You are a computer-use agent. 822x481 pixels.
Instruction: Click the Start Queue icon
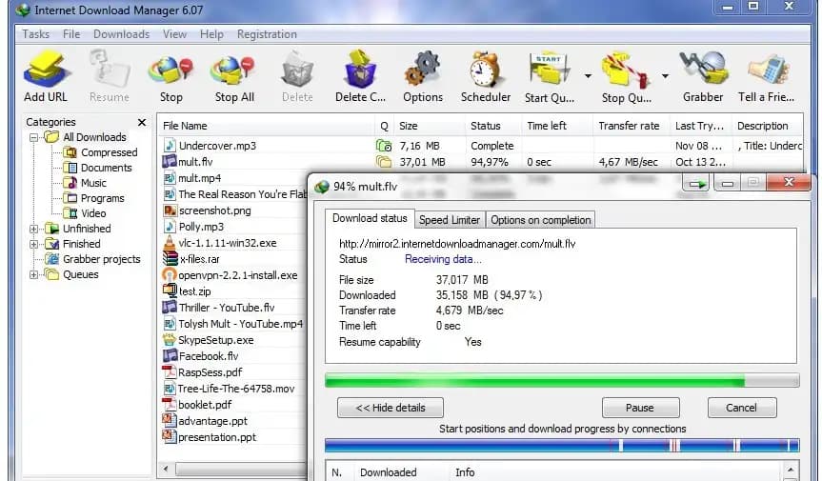(x=549, y=70)
